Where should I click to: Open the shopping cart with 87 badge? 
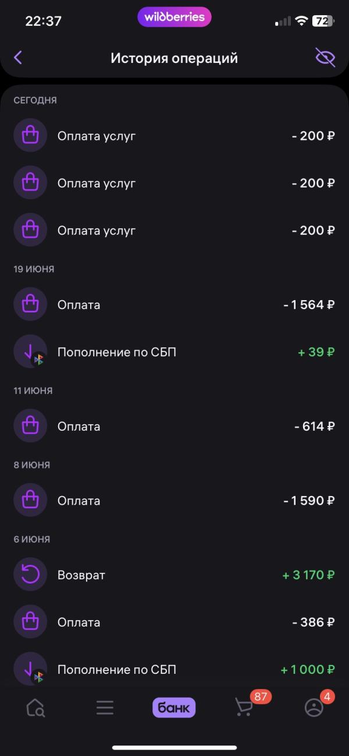[x=244, y=707]
